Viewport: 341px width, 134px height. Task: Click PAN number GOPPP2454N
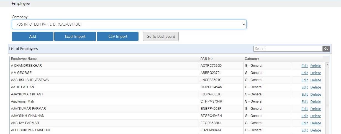pos(212,87)
